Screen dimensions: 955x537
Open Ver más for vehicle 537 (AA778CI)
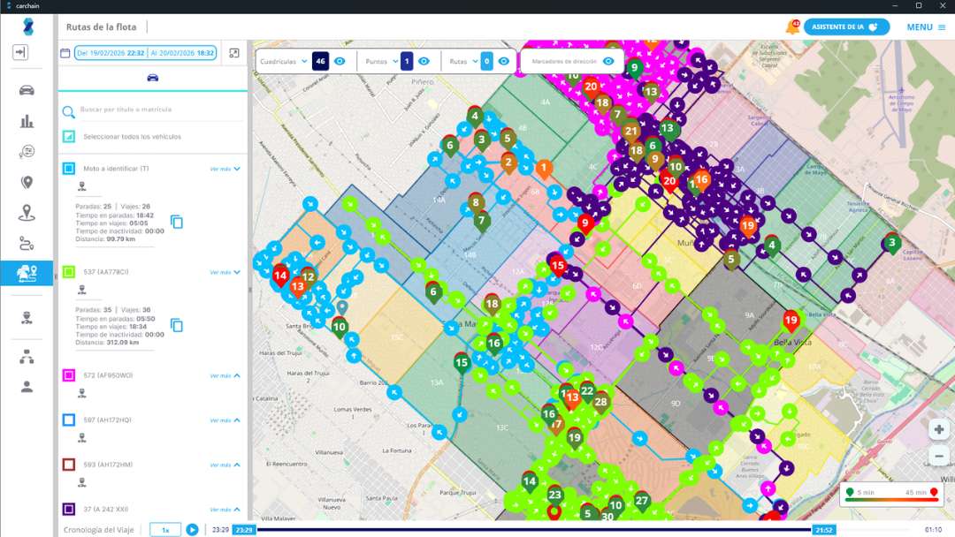[x=221, y=272]
